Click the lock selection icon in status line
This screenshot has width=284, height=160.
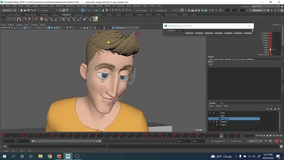[x=103, y=10]
